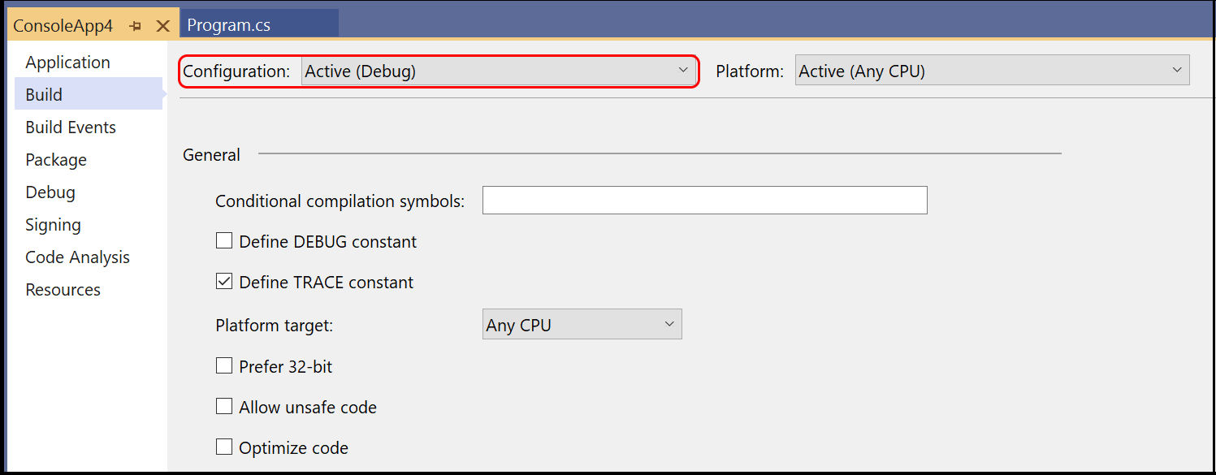Go to the Resources page

pyautogui.click(x=89, y=290)
